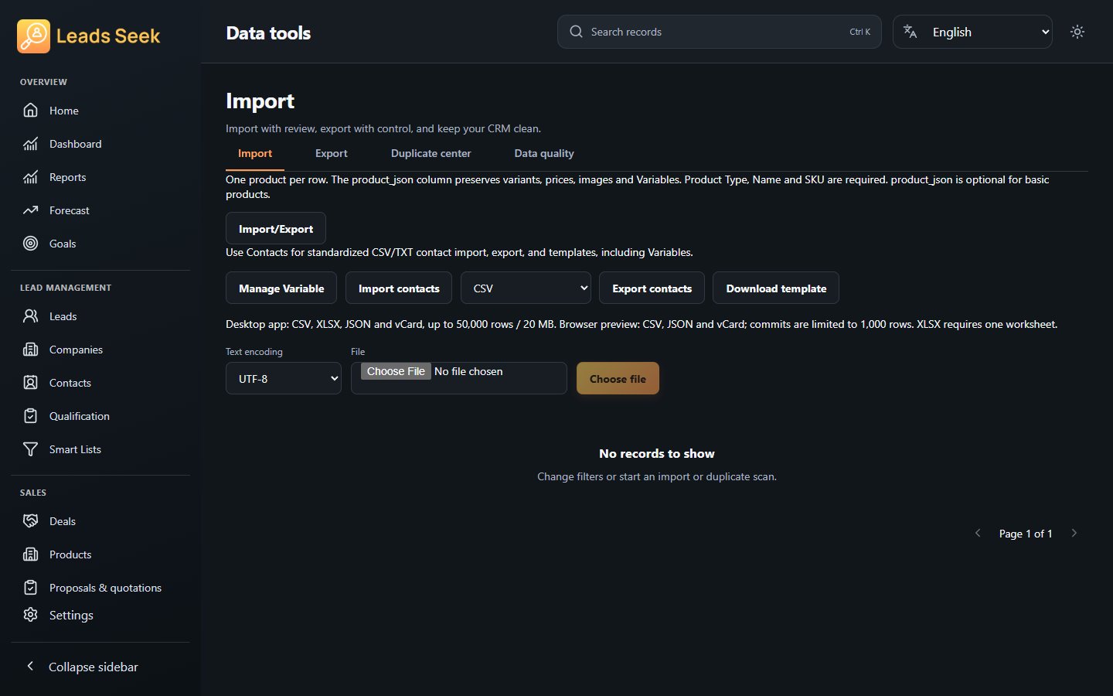The height and width of the screenshot is (696, 1113).
Task: Click the Deals handshake icon
Action: coord(30,521)
